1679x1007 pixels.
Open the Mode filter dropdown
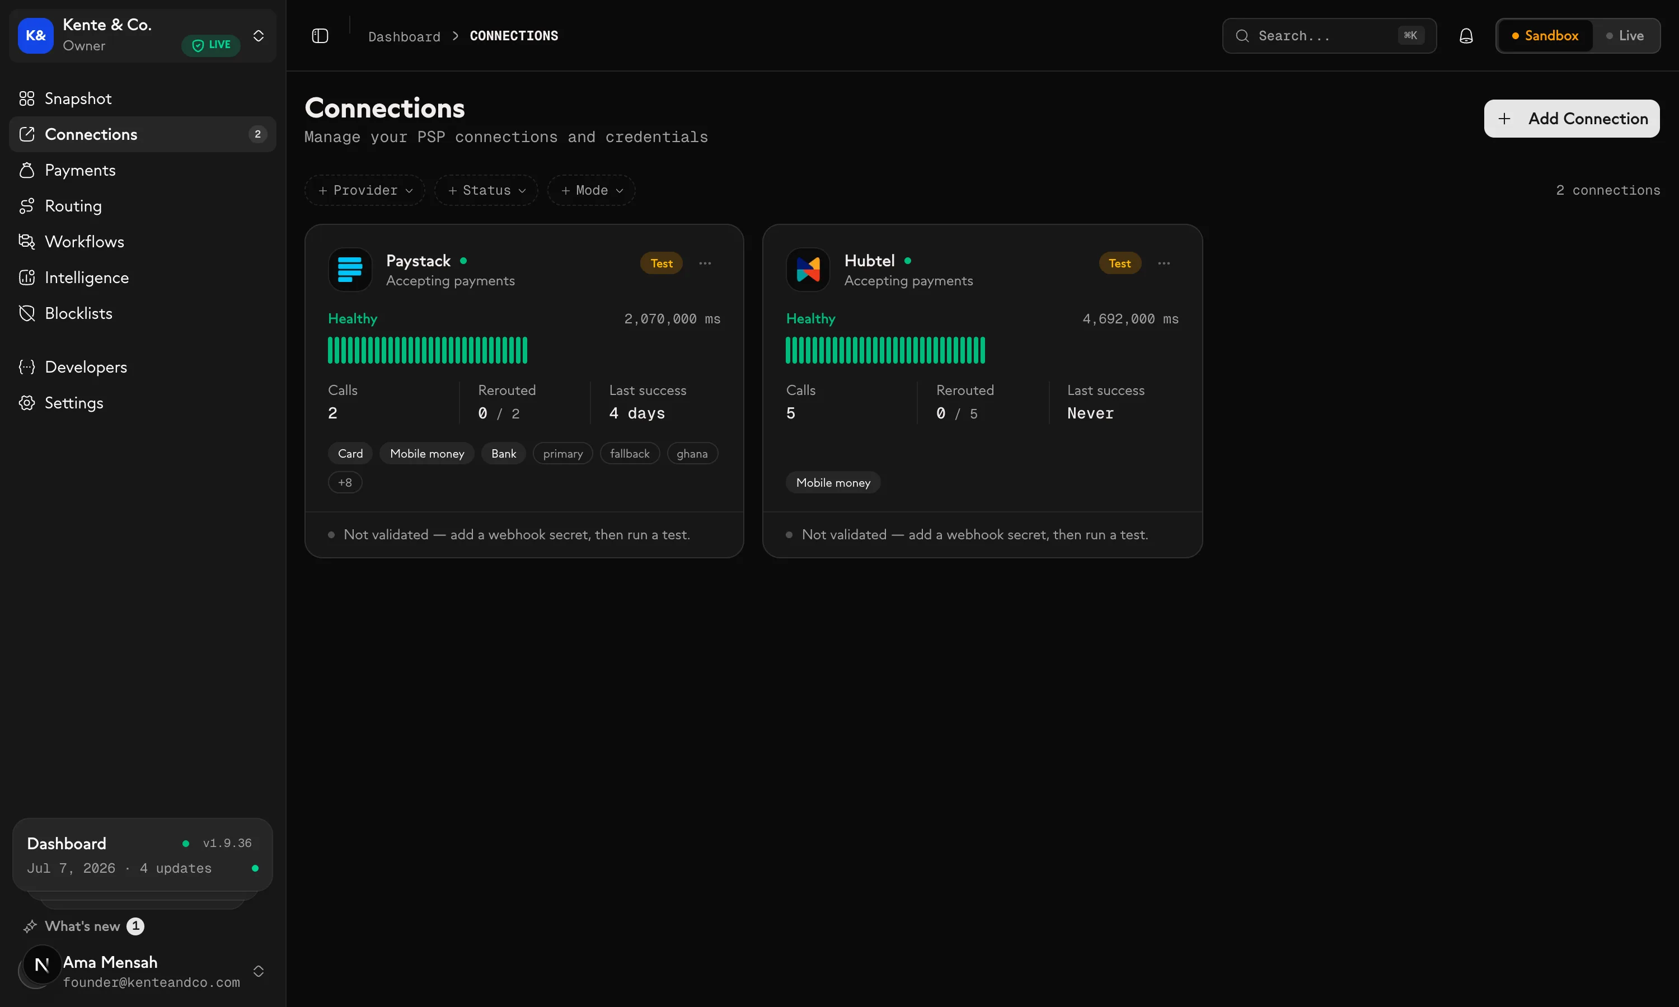point(592,191)
